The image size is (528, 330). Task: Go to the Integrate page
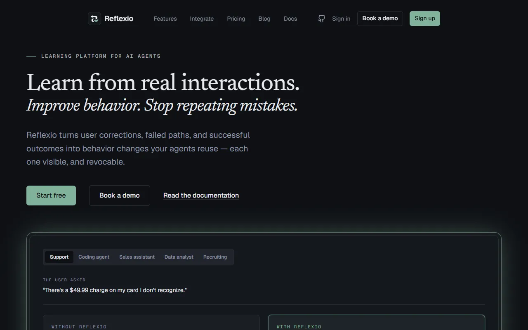[202, 19]
